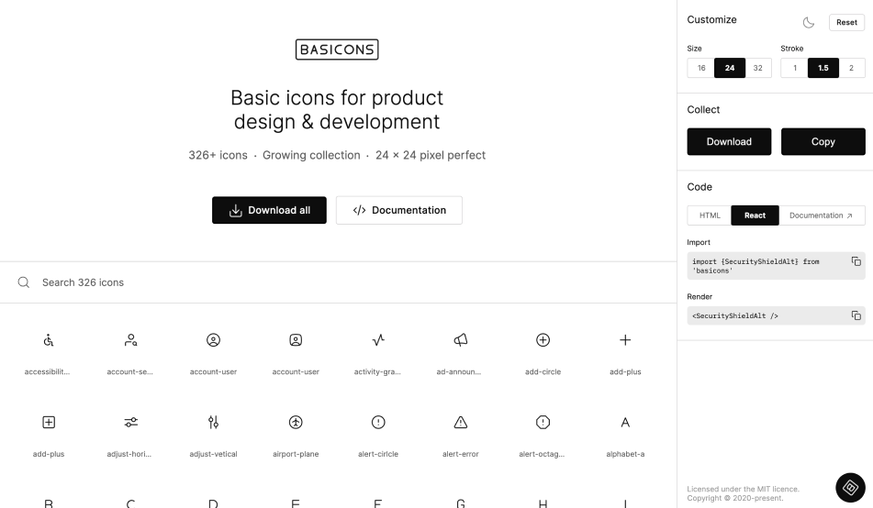
Task: Click the round logo badge bottom right
Action: point(849,487)
